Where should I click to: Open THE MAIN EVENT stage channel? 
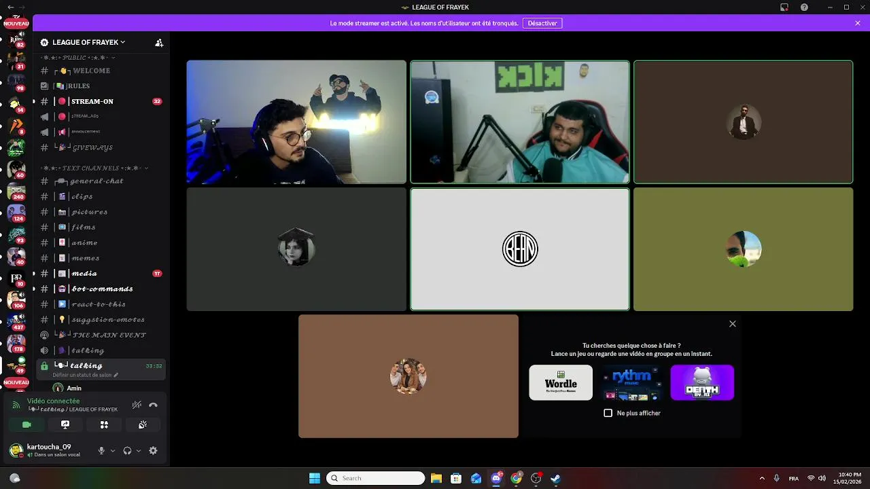(x=101, y=335)
